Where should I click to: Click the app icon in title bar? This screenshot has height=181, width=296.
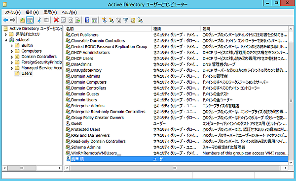tap(5, 4)
